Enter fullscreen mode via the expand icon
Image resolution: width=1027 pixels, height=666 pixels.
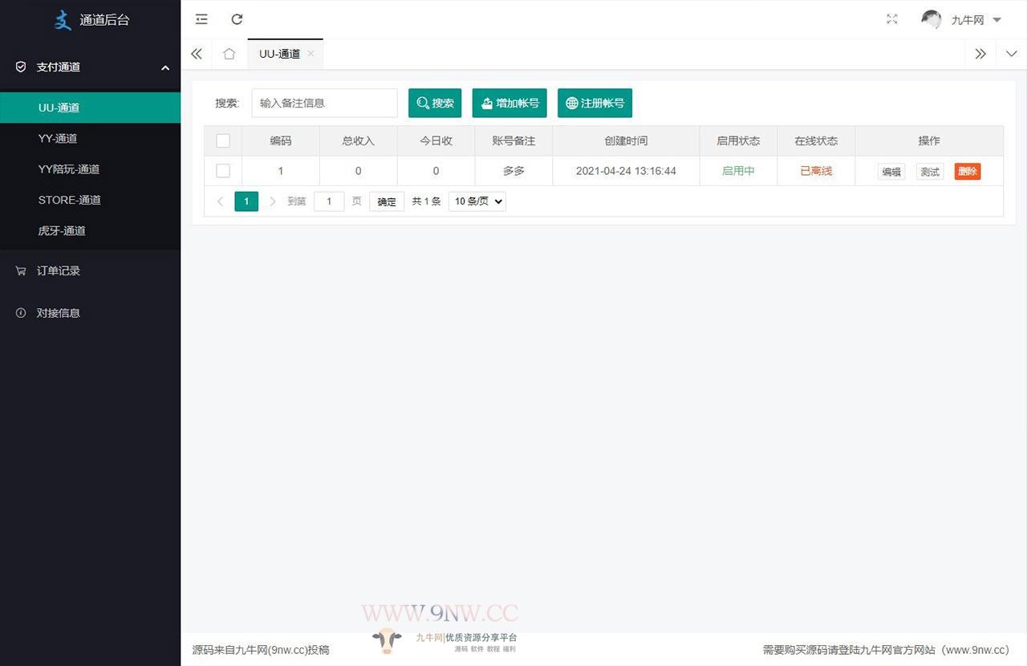coord(891,19)
